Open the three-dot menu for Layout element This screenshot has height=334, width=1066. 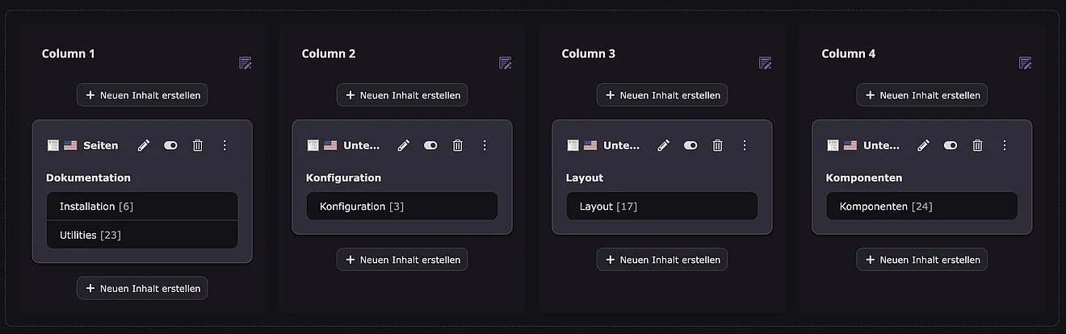point(745,145)
